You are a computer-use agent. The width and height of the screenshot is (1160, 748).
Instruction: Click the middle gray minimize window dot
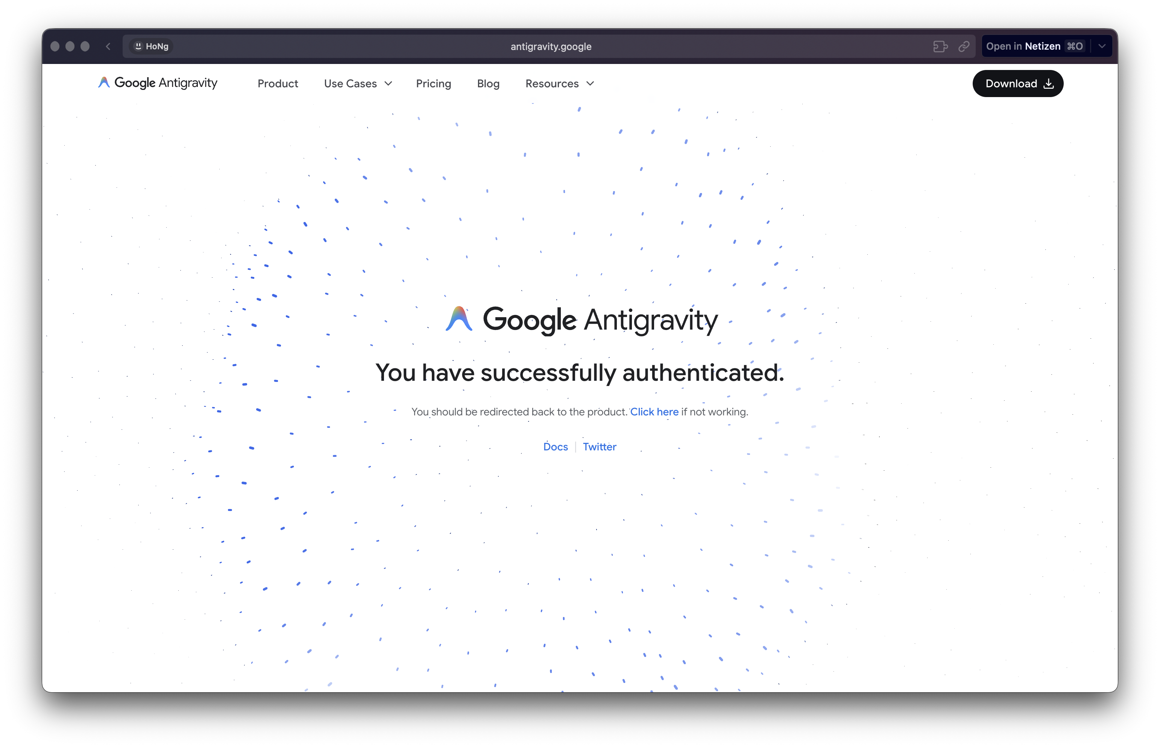click(70, 47)
